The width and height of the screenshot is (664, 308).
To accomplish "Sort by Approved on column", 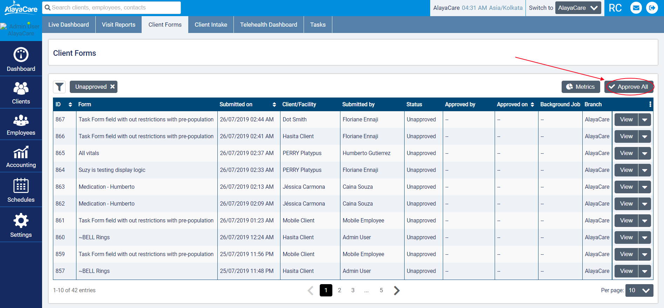I will pos(532,105).
